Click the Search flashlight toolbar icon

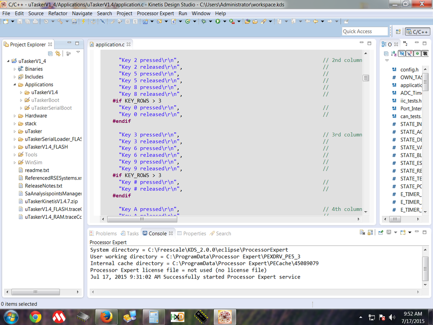(264, 21)
